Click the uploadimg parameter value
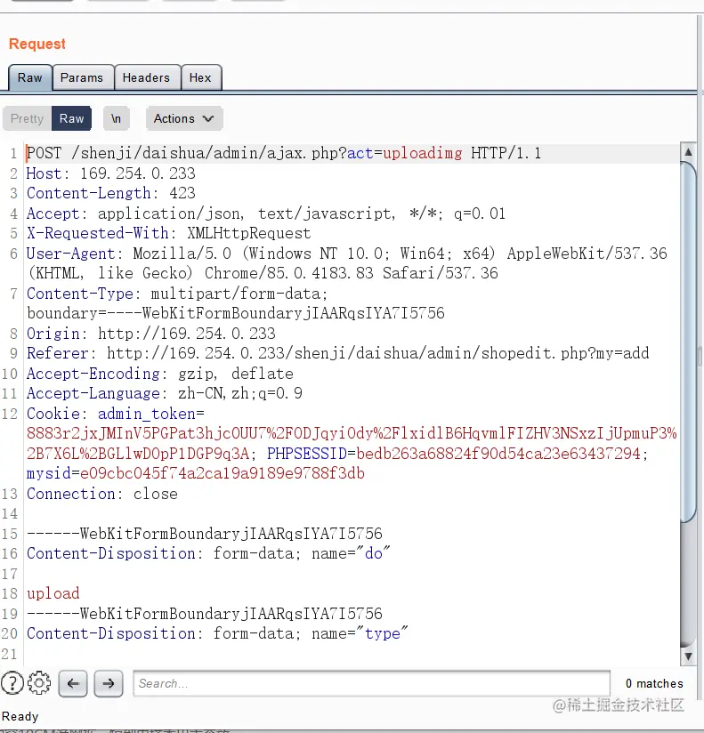This screenshot has width=704, height=733. tap(423, 153)
